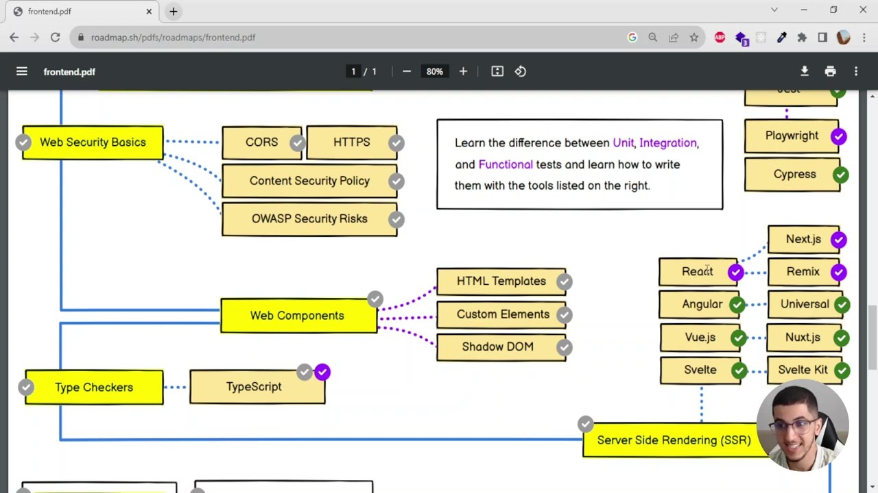Image resolution: width=878 pixels, height=493 pixels.
Task: Click the purple word Unit
Action: coord(623,143)
